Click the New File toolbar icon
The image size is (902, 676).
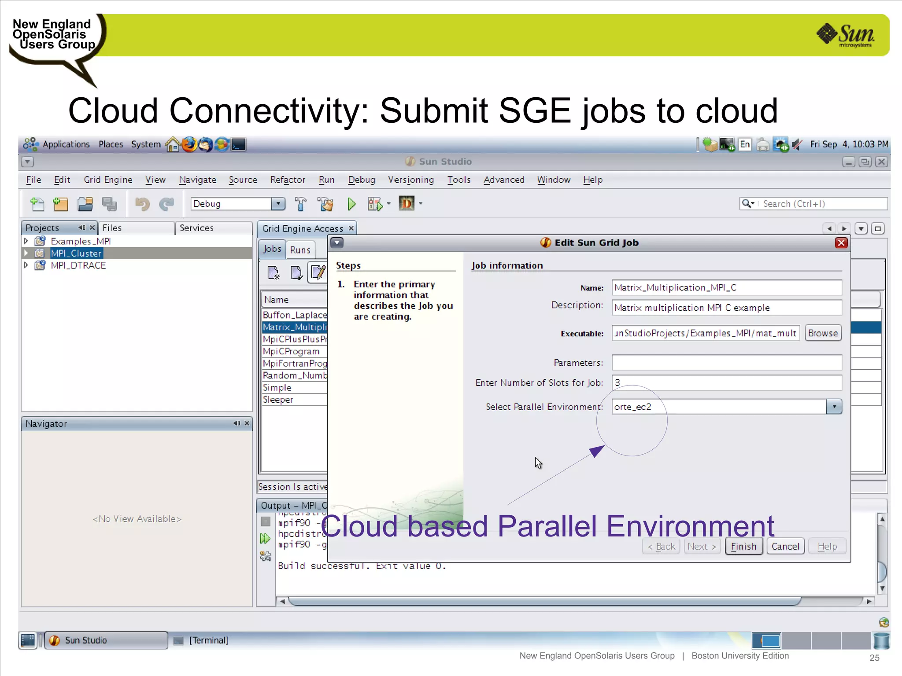[x=37, y=204]
